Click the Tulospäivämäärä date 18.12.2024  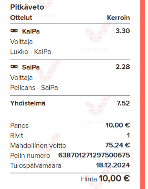click(113, 165)
